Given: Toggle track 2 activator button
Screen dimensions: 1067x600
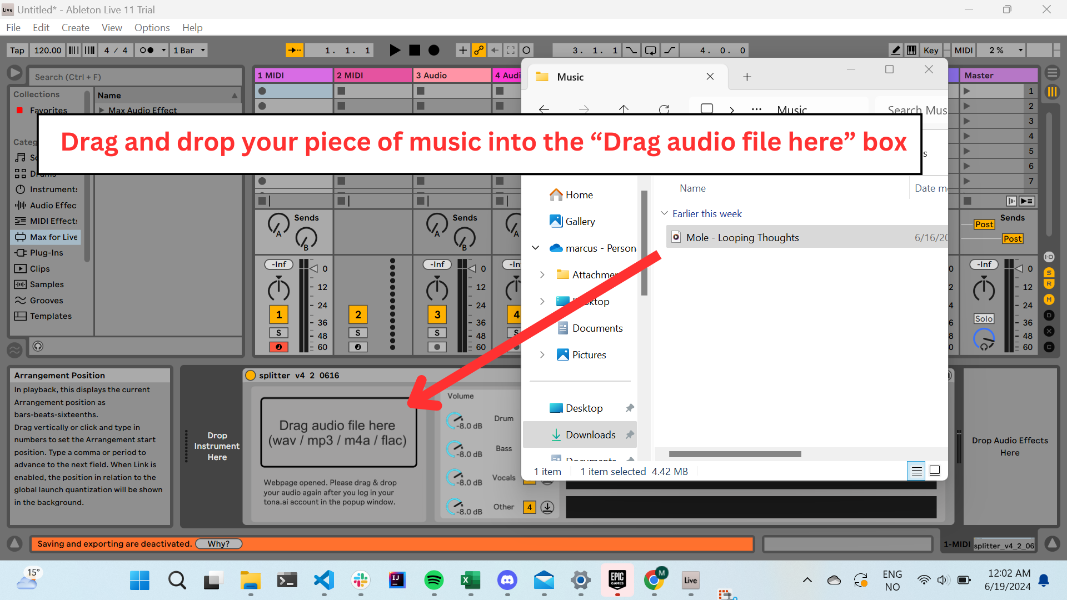Looking at the screenshot, I should [x=358, y=315].
